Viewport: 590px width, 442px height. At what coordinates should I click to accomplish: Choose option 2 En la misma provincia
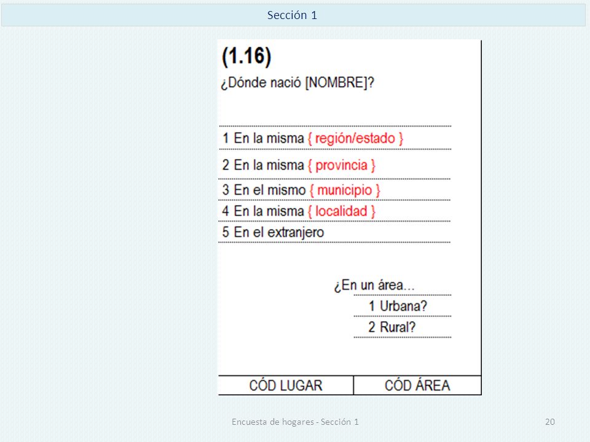click(x=299, y=165)
